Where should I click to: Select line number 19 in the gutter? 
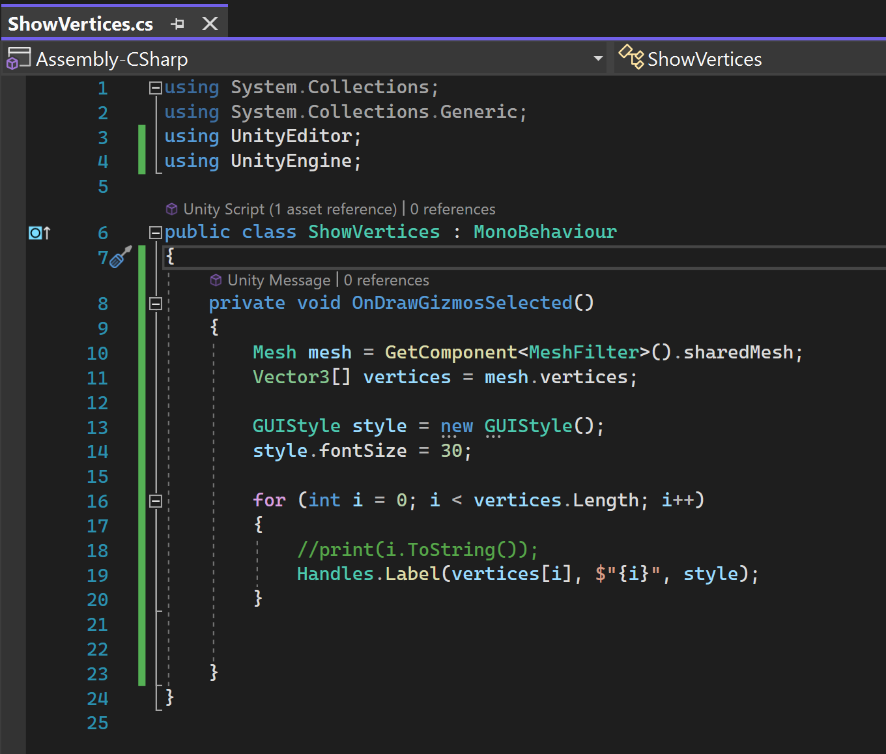point(98,575)
